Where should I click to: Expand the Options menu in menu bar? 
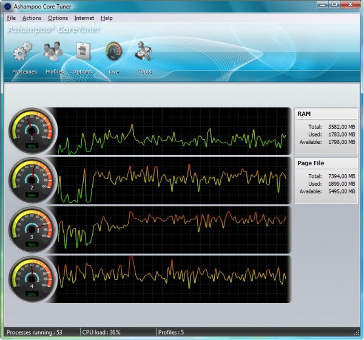pyautogui.click(x=58, y=18)
